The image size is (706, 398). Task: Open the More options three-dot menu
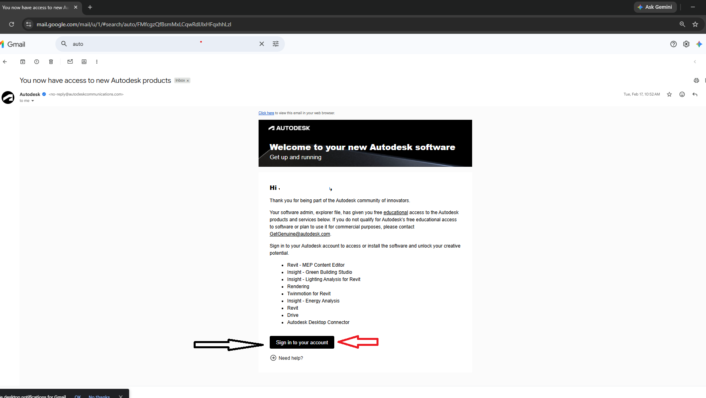[97, 62]
